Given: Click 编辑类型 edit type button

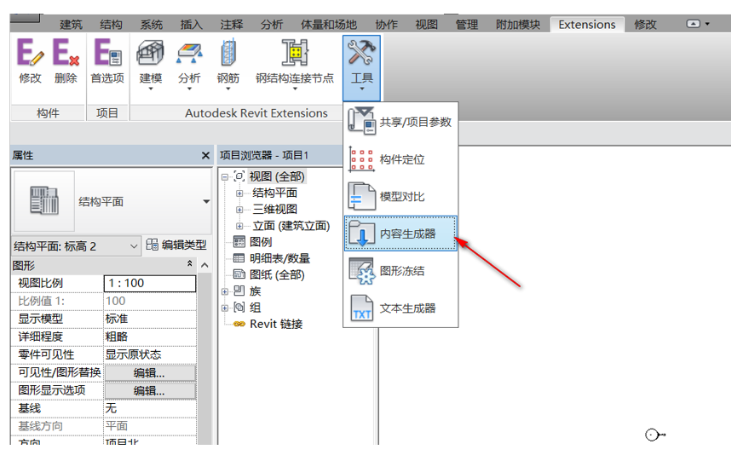Looking at the screenshot, I should click(176, 246).
